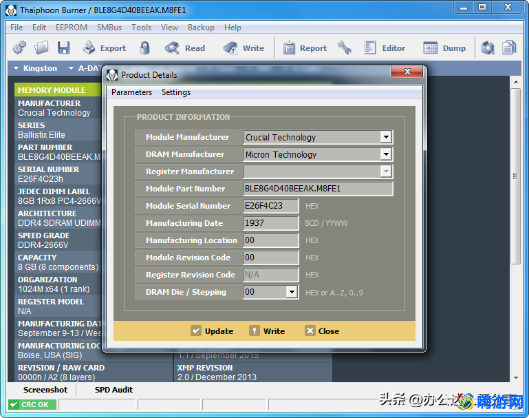Click the Module Revision Code field
This screenshot has width=529, height=418.
click(x=271, y=258)
